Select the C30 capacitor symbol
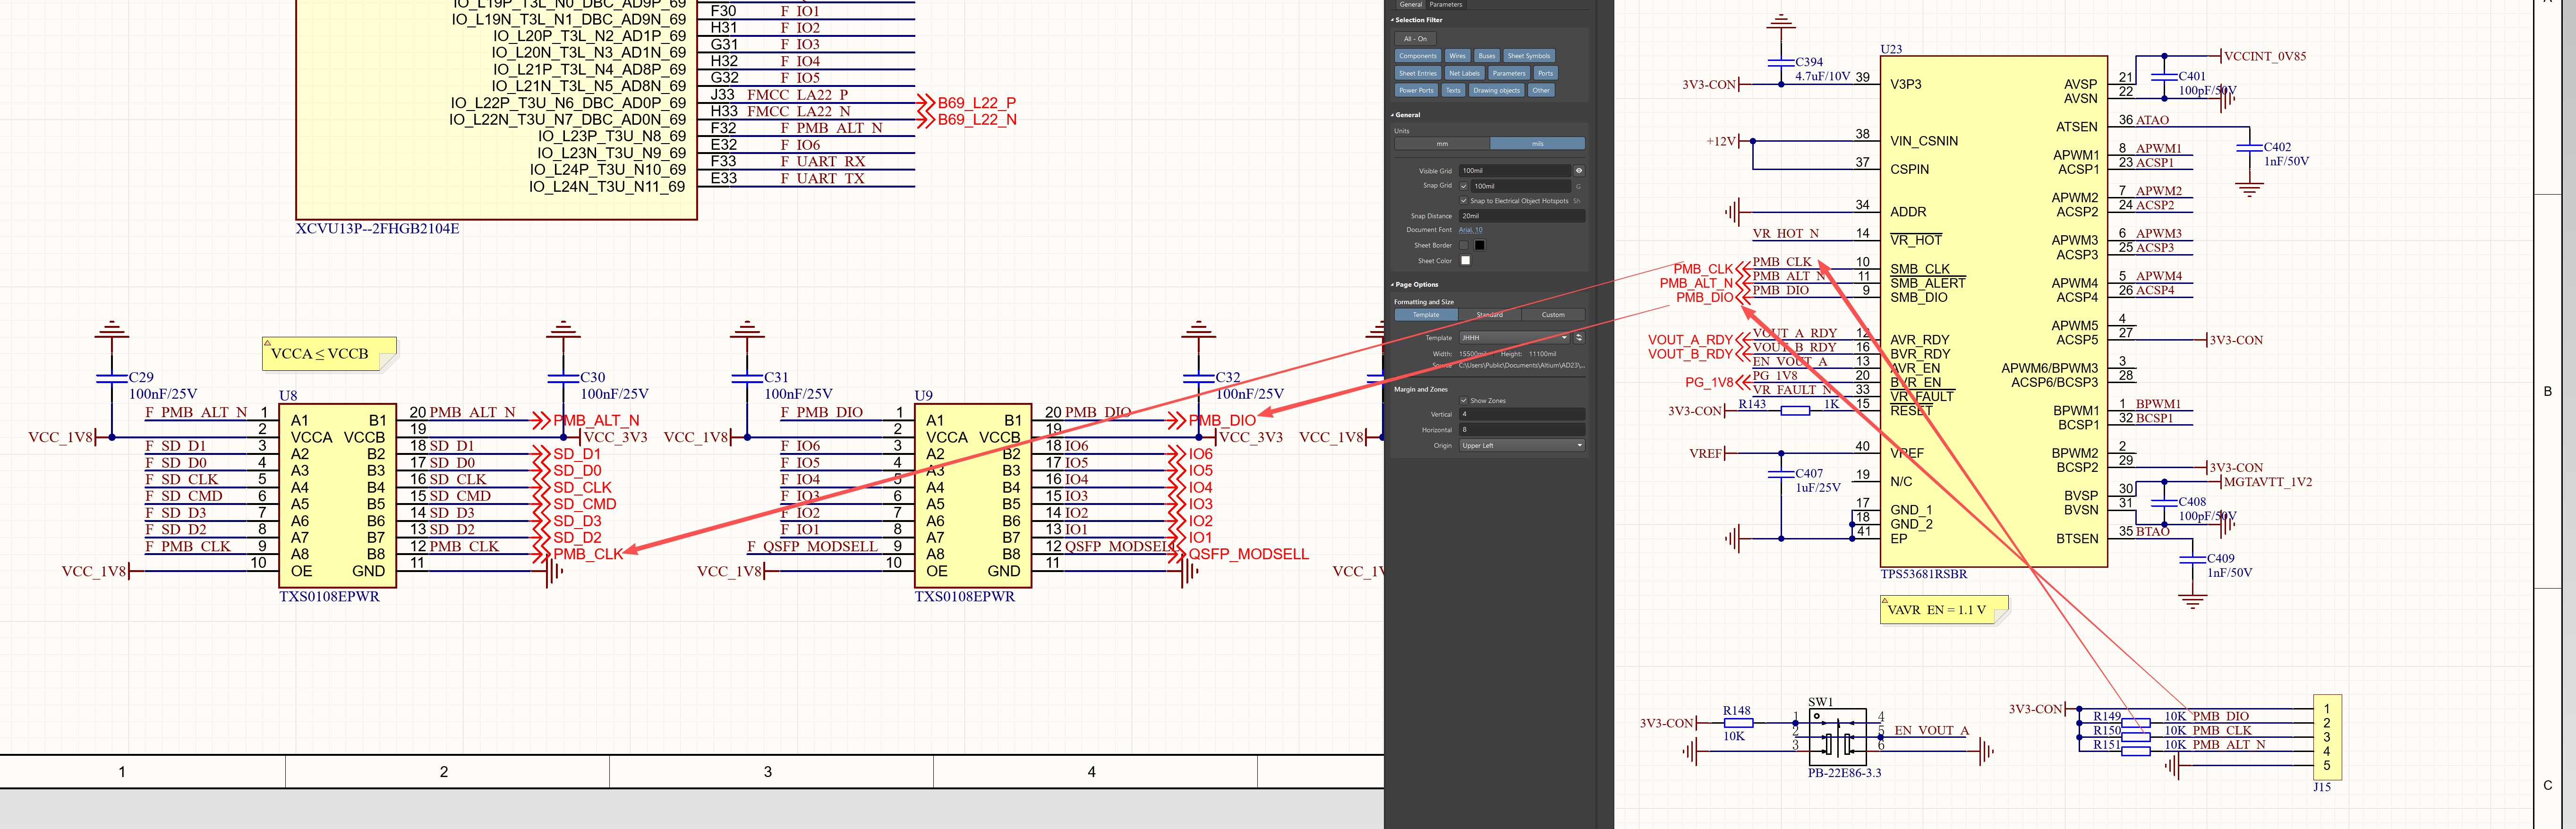This screenshot has width=2576, height=829. click(563, 378)
